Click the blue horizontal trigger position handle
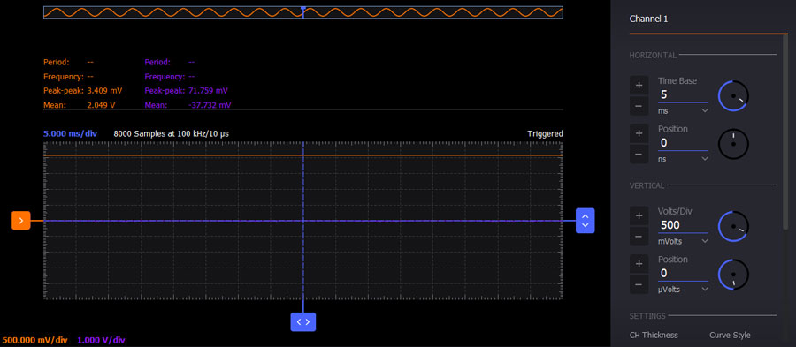Screen dimensions: 796x347 pos(303,321)
